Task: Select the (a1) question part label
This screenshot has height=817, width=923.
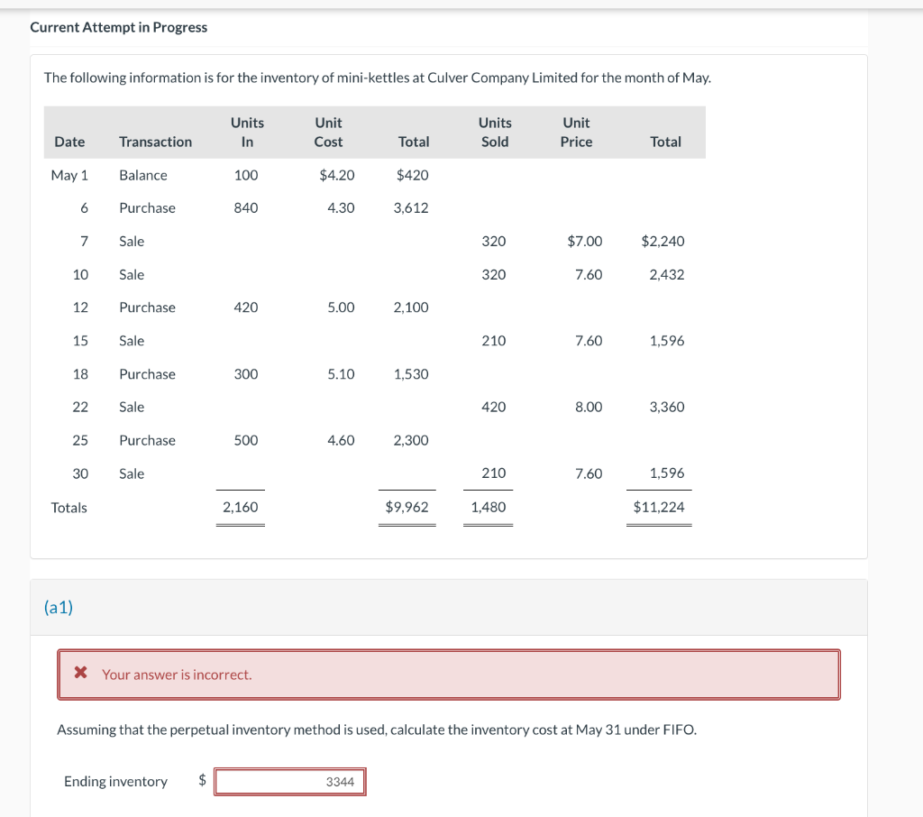Action: (59, 608)
